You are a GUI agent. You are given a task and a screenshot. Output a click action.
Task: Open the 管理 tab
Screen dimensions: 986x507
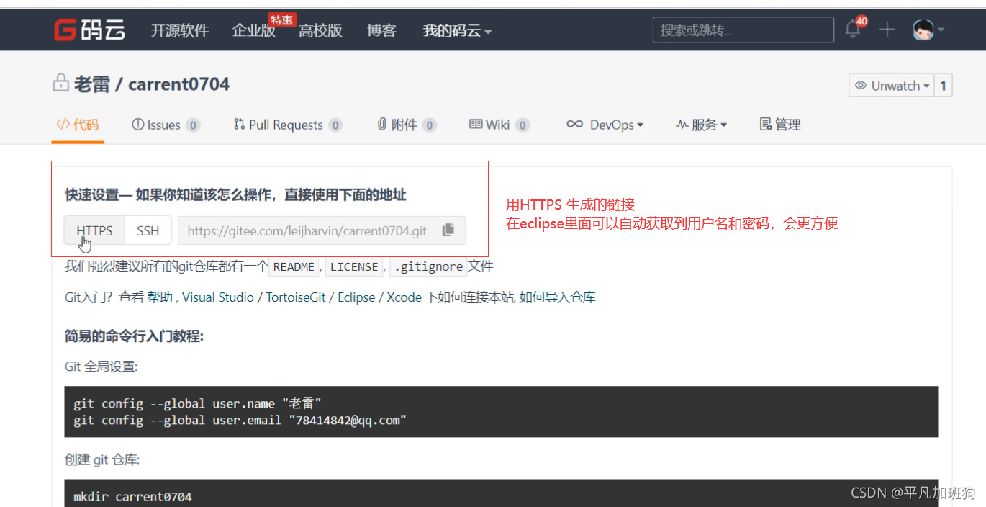point(780,125)
